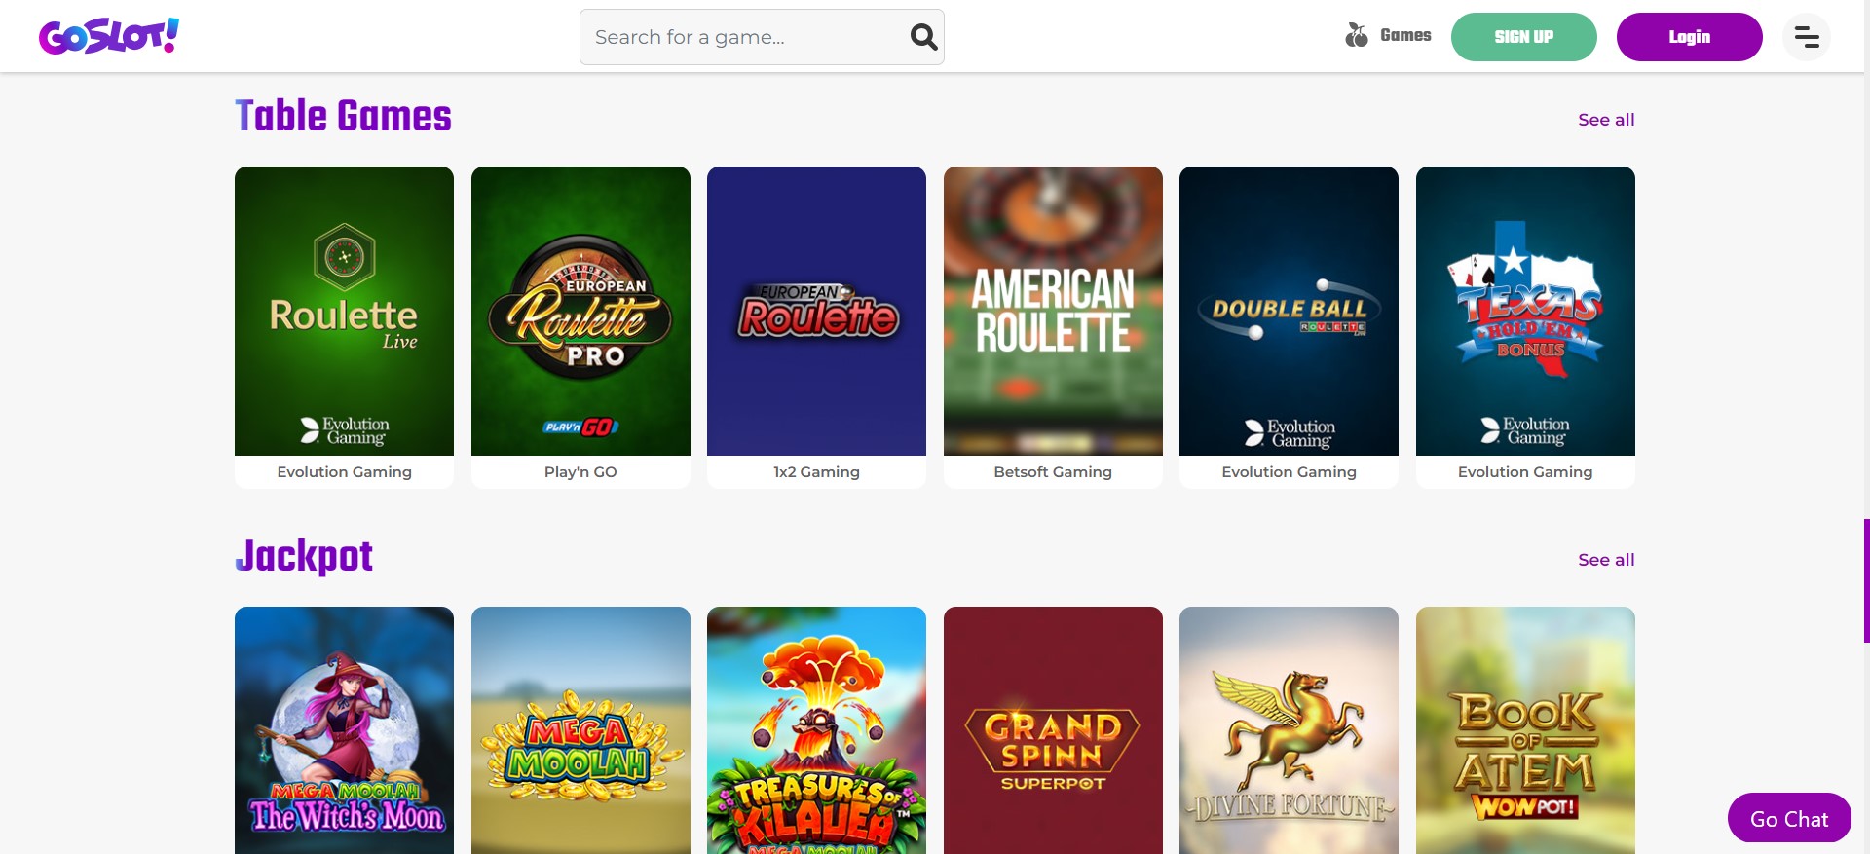Viewport: 1870px width, 854px height.
Task: Click Betsoft Gaming provider label
Action: coord(1053,472)
